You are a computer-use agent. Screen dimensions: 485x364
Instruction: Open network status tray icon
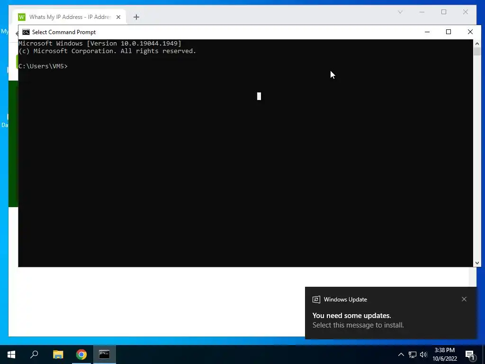pyautogui.click(x=413, y=355)
